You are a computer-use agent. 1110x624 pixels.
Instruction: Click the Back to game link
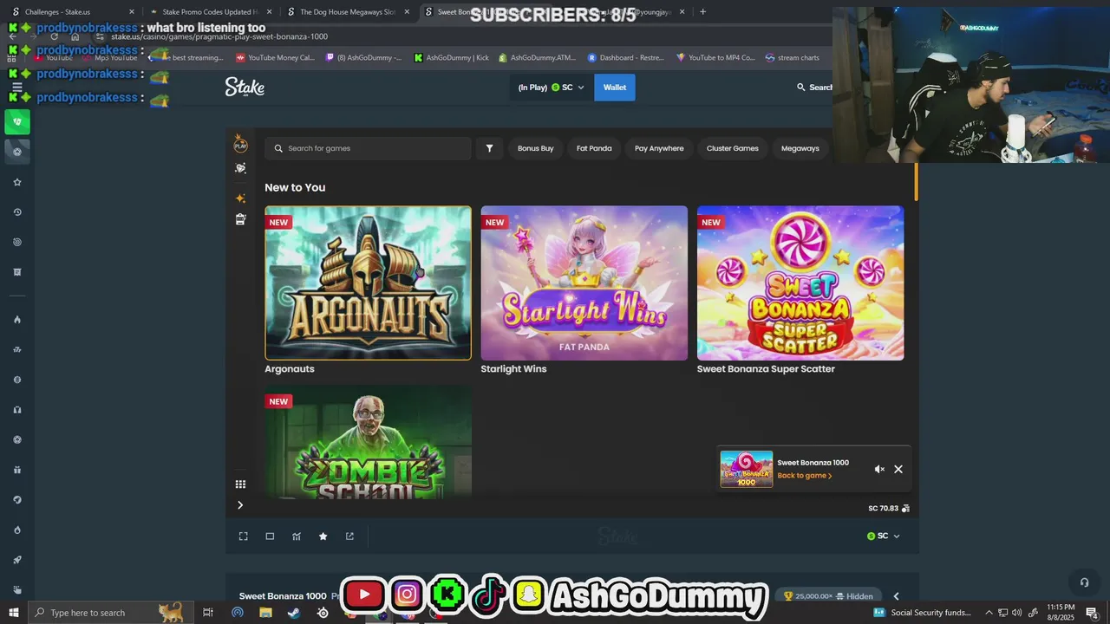point(804,476)
